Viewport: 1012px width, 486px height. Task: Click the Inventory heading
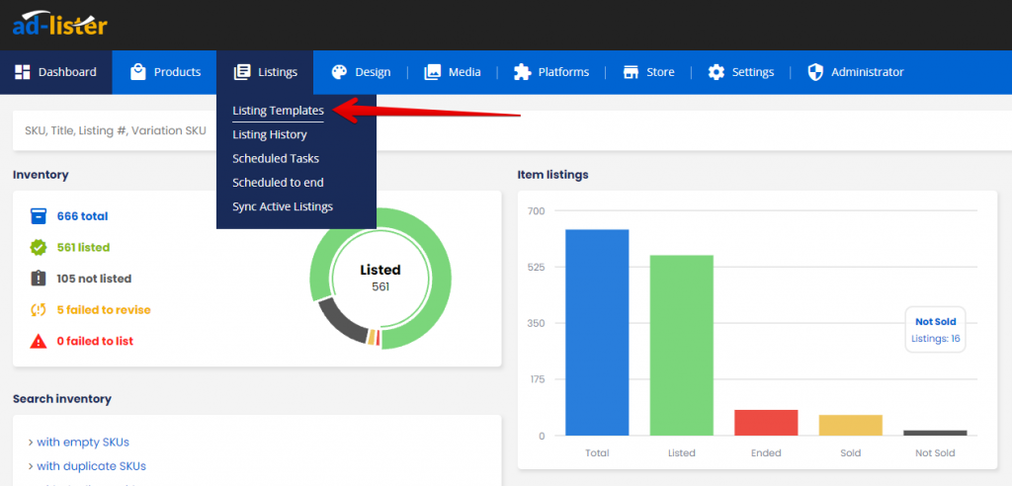click(x=41, y=174)
